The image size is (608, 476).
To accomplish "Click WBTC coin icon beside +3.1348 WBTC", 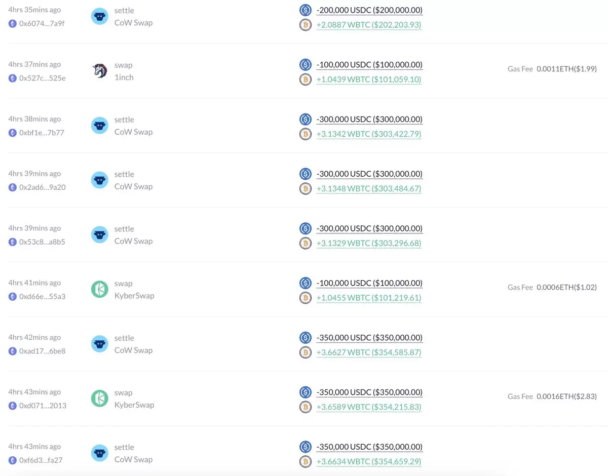I will pos(305,189).
